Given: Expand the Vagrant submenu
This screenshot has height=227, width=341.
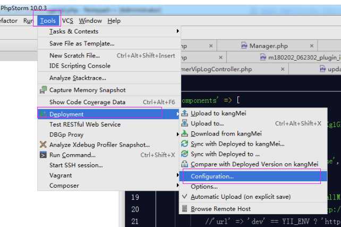Looking at the screenshot, I should click(x=109, y=175).
